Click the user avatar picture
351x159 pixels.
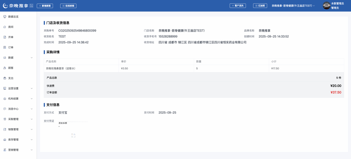click(x=326, y=6)
